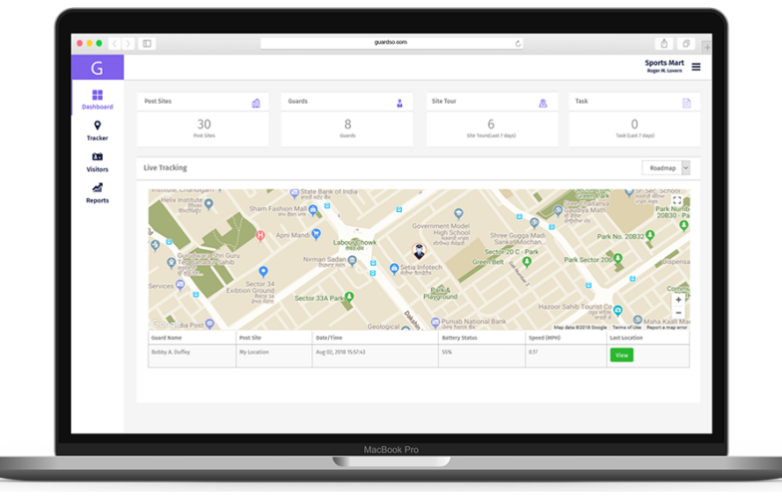Click the browser share button
782x498 pixels.
tap(664, 44)
